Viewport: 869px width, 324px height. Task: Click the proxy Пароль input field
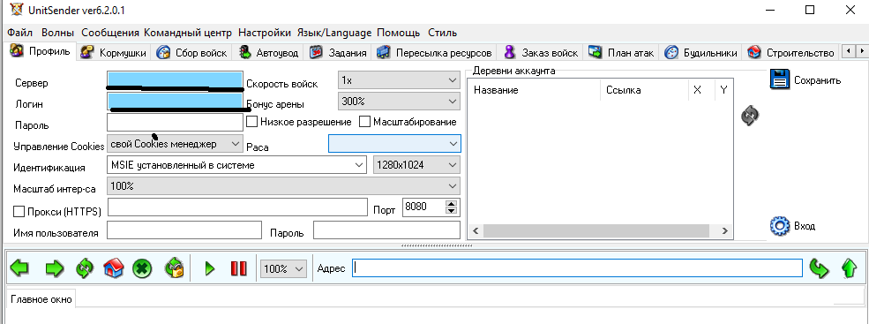click(x=386, y=230)
